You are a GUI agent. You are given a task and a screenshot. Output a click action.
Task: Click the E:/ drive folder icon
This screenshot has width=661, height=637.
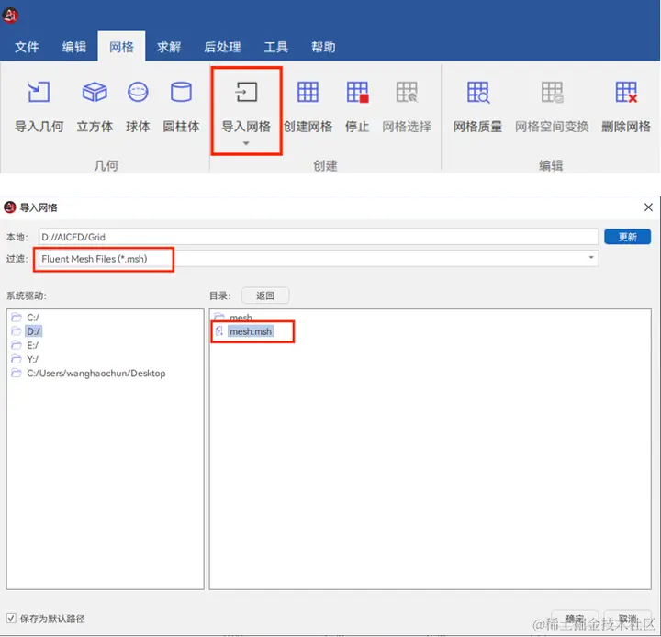coord(17,345)
